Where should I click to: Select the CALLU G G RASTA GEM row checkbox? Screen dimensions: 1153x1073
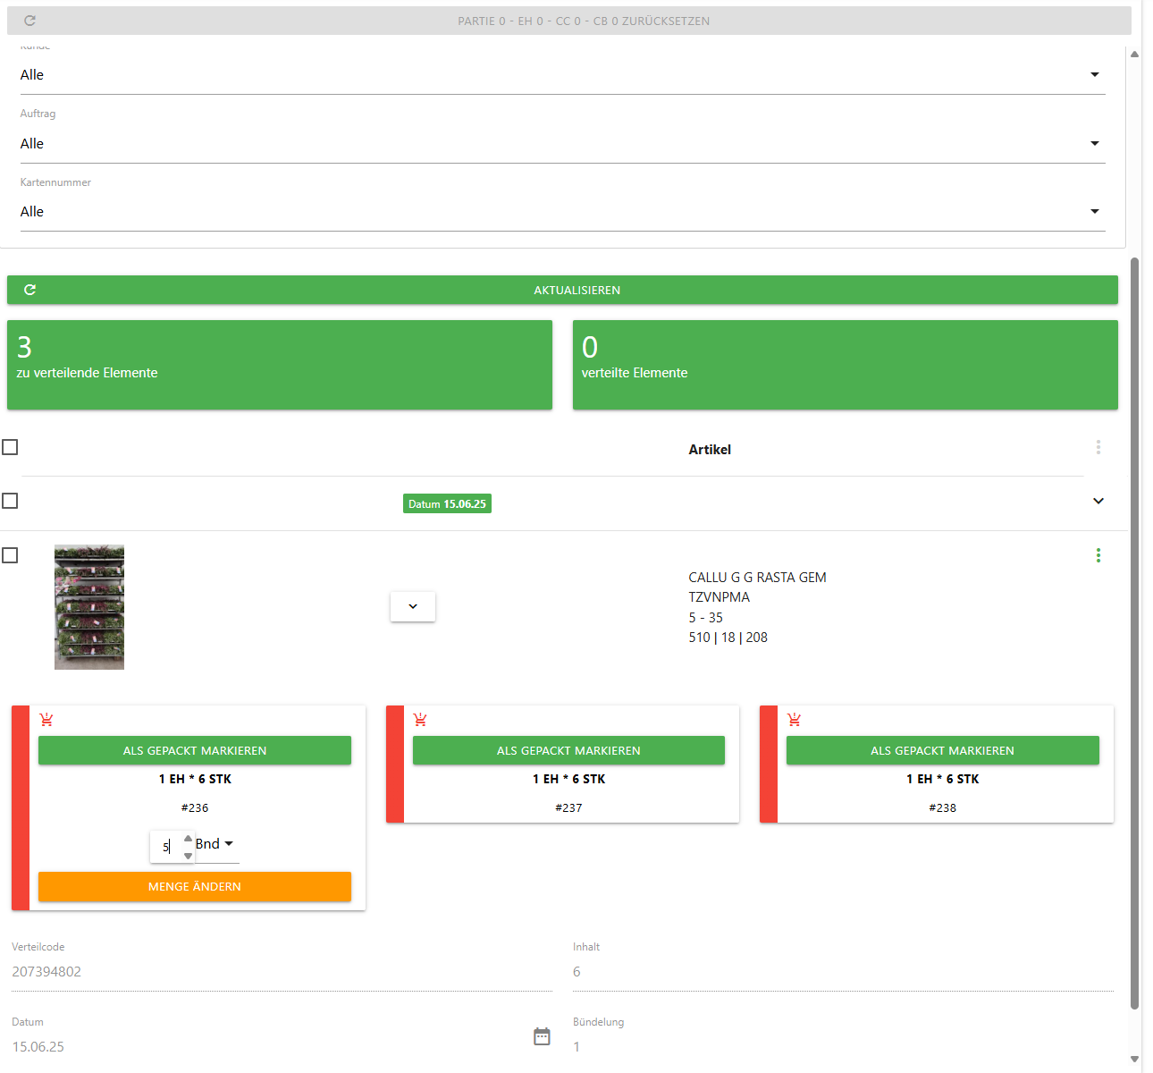pyautogui.click(x=10, y=555)
